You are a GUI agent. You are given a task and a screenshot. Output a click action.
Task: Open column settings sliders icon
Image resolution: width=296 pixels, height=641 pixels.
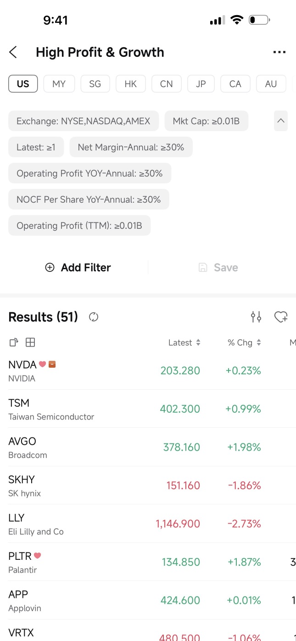(256, 316)
